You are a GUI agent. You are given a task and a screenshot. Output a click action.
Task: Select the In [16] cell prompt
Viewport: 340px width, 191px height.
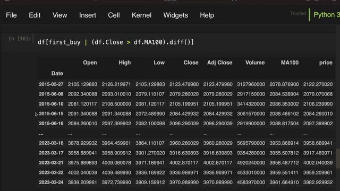coord(20,39)
